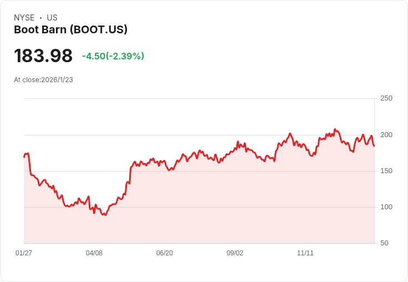Click the 250 price axis label
408x282 pixels.
[x=386, y=98]
